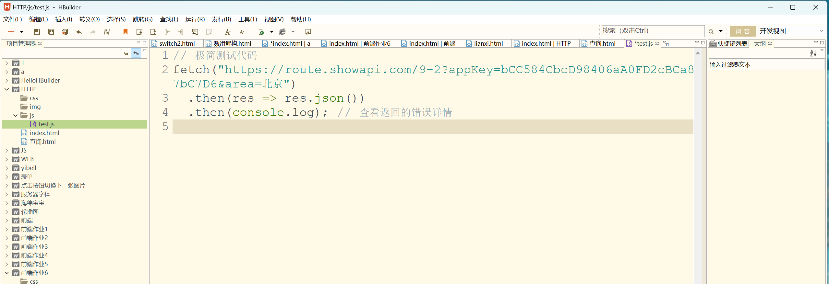Click the Close All files icon with red X
The height and width of the screenshot is (284, 829).
tap(65, 31)
